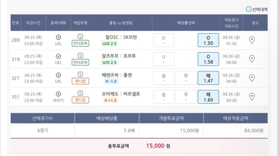Select Over 1.50 odds for 릴OSC match
The height and width of the screenshot is (156, 279).
[208, 40]
